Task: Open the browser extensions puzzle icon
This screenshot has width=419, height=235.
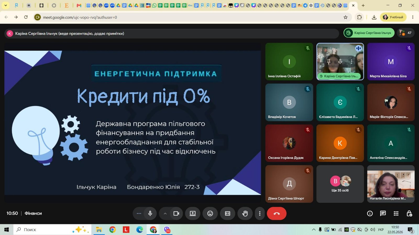Action: tap(360, 17)
